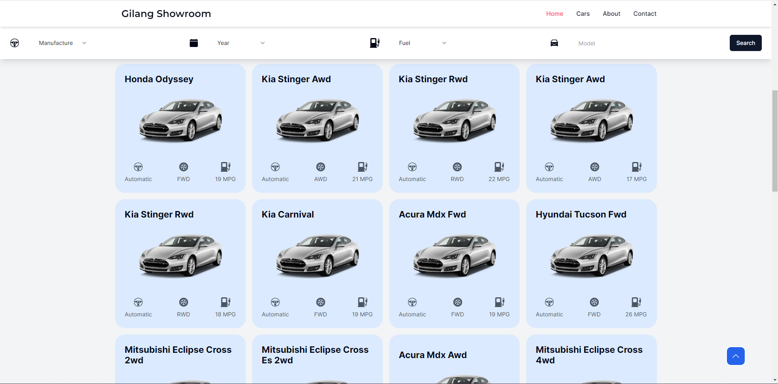This screenshot has width=778, height=384.
Task: Click the tire icon on Kia Carnival card
Action: (x=321, y=302)
